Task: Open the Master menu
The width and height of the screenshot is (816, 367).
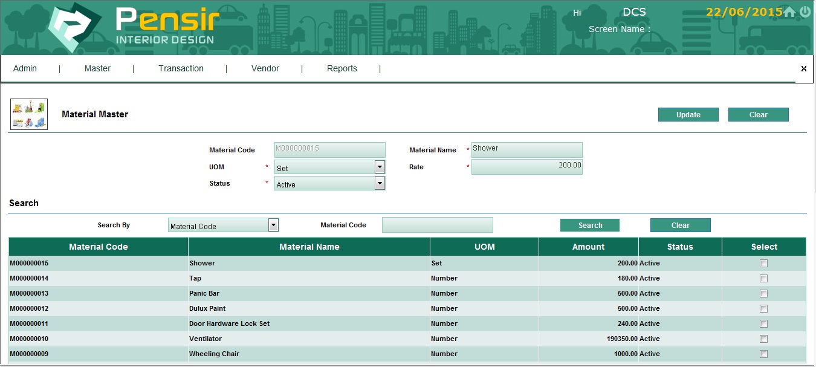Action: pos(97,69)
